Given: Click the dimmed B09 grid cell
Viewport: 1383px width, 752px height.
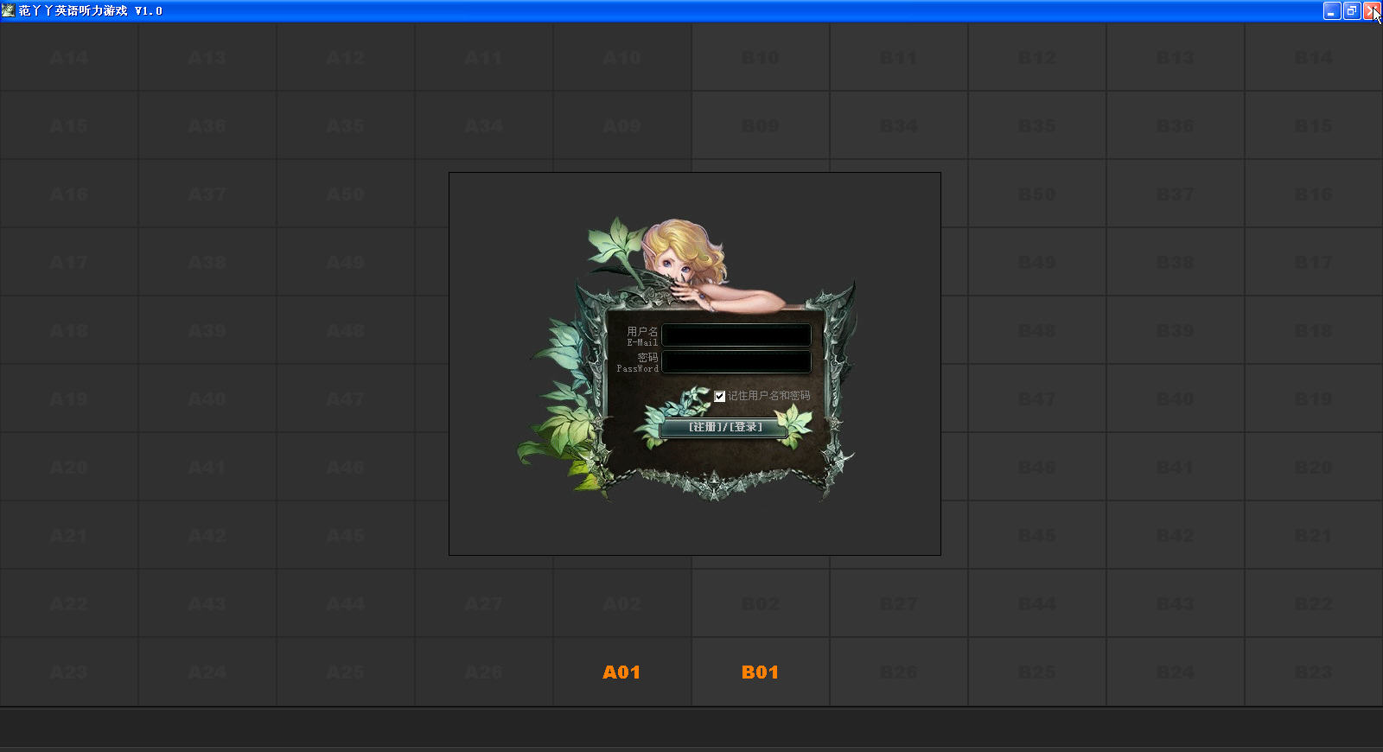Looking at the screenshot, I should (761, 125).
